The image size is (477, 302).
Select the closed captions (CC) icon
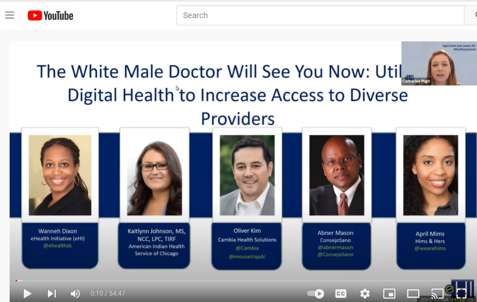(341, 294)
